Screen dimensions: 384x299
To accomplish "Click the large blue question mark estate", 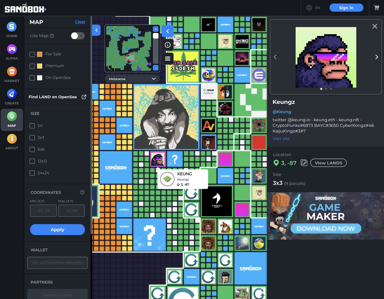I will click(x=149, y=235).
